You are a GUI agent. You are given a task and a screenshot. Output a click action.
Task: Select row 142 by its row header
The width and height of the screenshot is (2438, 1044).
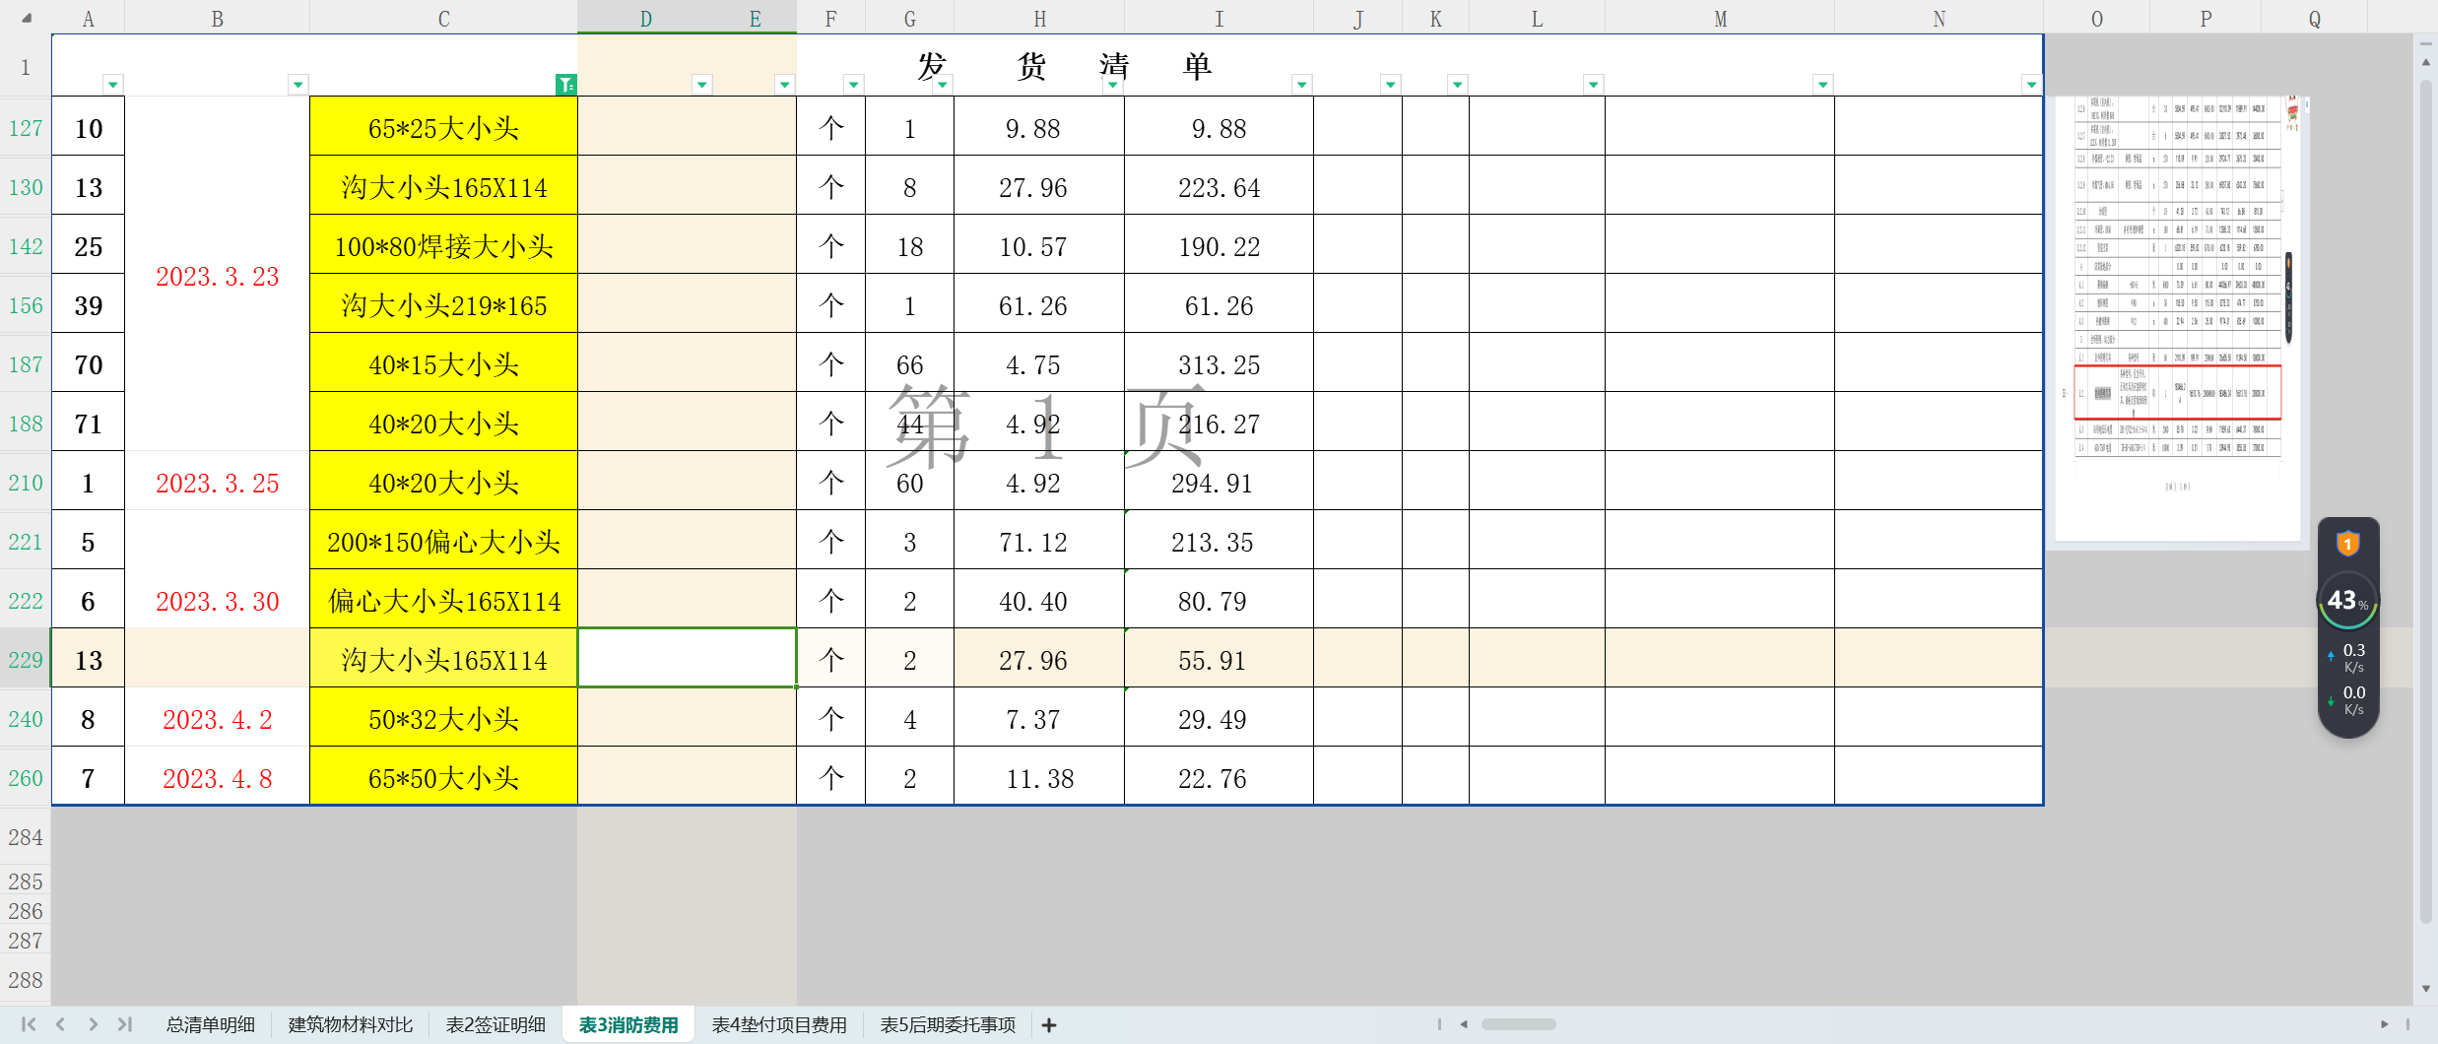click(x=26, y=245)
